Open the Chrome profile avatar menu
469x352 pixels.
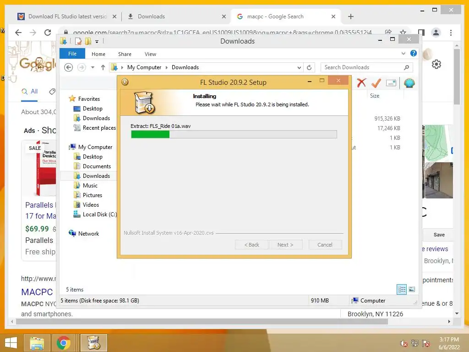(436, 33)
